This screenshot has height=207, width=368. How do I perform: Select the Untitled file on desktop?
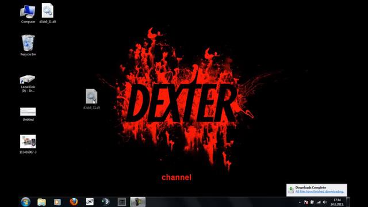coord(28,114)
